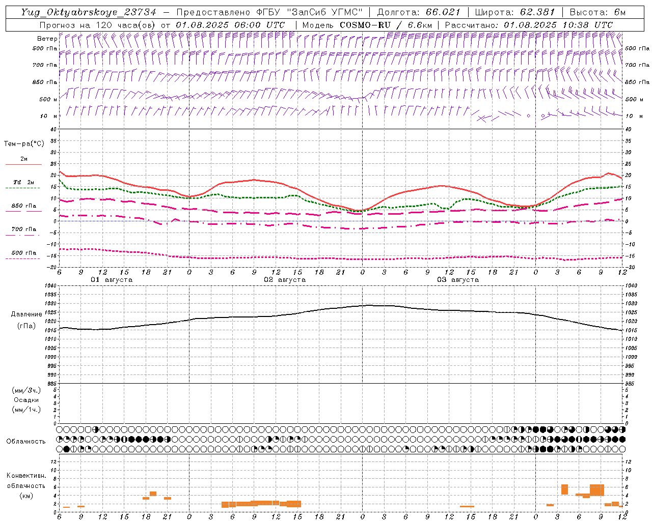Screen dimensions: 652x521
Task: Click the (гПа) unit label under Давление
Action: pyautogui.click(x=26, y=326)
